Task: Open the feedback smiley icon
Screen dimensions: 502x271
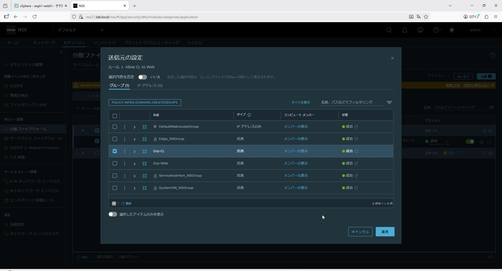Action: [420, 30]
